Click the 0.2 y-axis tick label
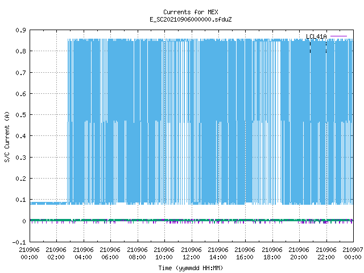 20,179
